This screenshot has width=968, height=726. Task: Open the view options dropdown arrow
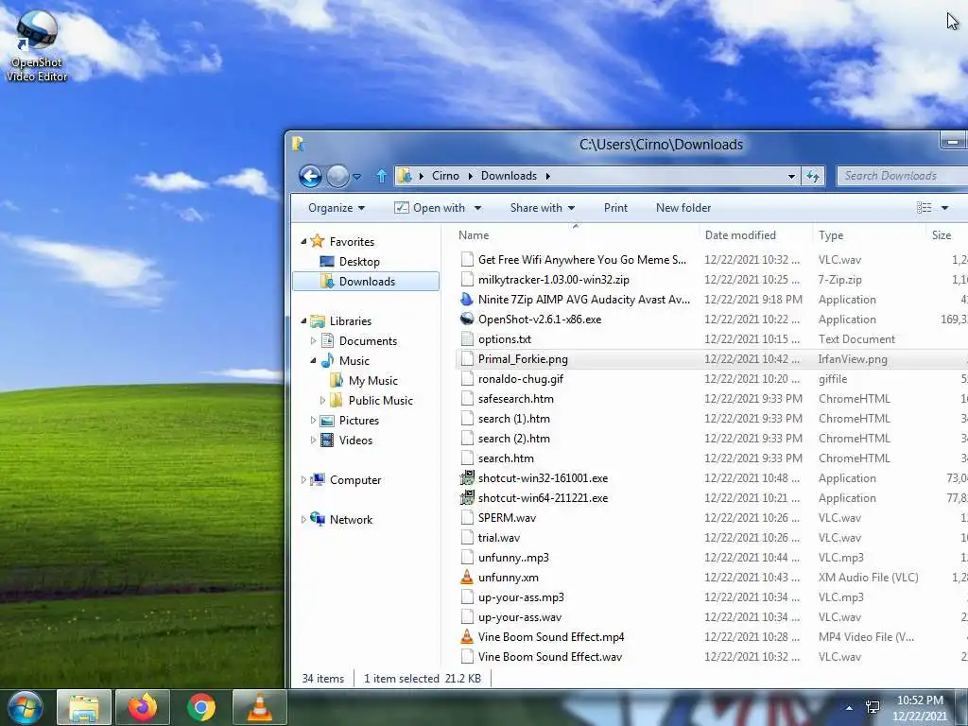tap(944, 208)
